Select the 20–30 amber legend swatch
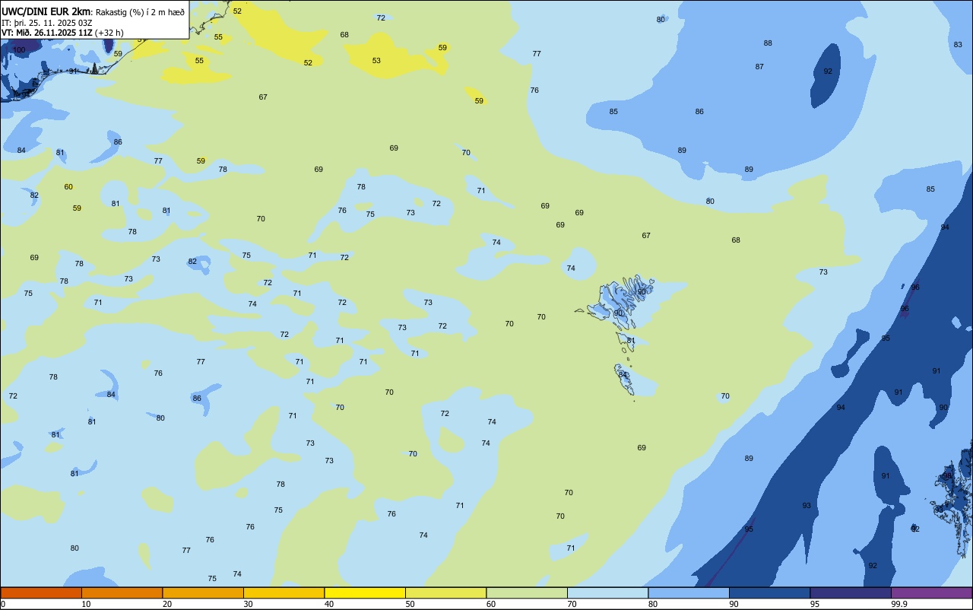The width and height of the screenshot is (973, 610). 203,593
